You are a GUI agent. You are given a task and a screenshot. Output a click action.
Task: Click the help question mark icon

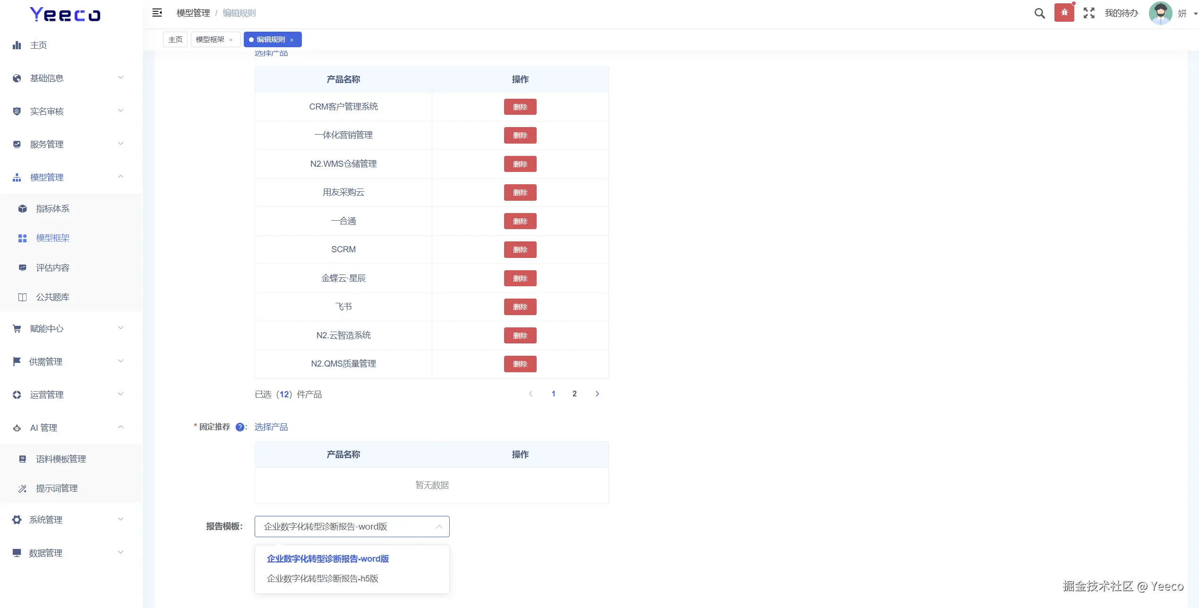(x=240, y=427)
